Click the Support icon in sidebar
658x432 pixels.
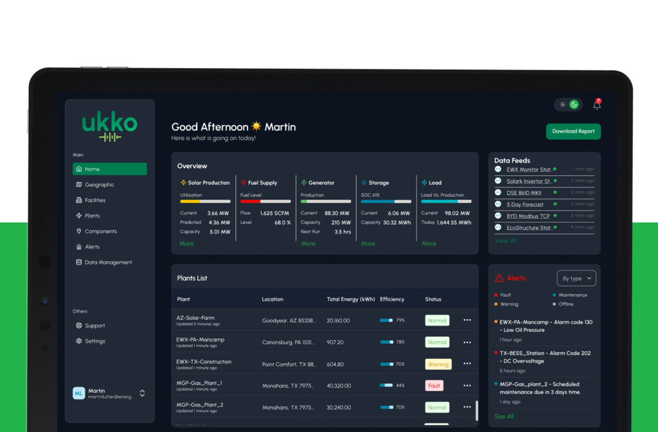(78, 325)
